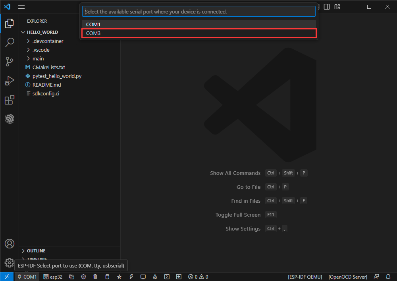Screen dimensions: 397x281
Task: Select COM1 in the serial port list
Action: tap(199, 24)
